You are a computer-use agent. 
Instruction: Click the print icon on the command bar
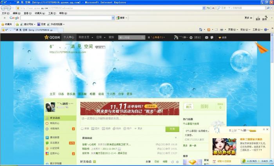tap(222, 30)
